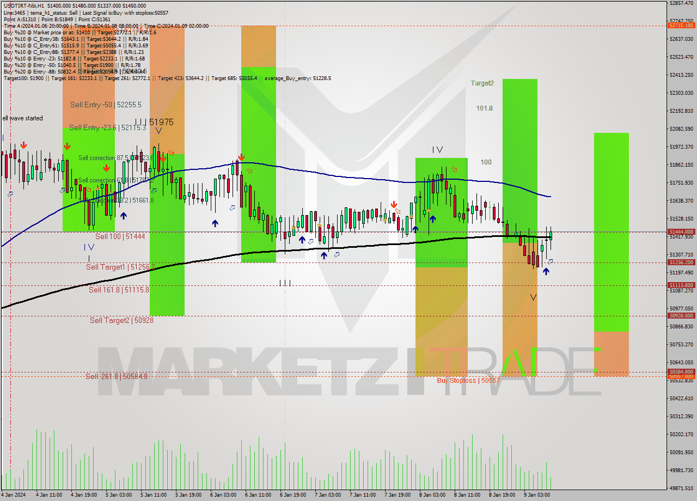The height and width of the screenshot is (501, 697).
Task: Click the hollow blue arrow beside the last candle
Action: click(551, 262)
